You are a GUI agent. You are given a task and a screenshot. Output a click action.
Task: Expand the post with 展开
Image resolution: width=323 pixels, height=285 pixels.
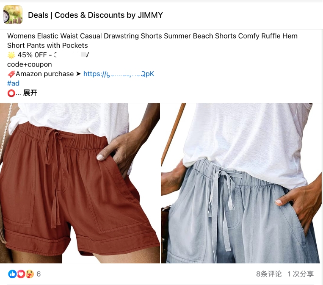[30, 93]
